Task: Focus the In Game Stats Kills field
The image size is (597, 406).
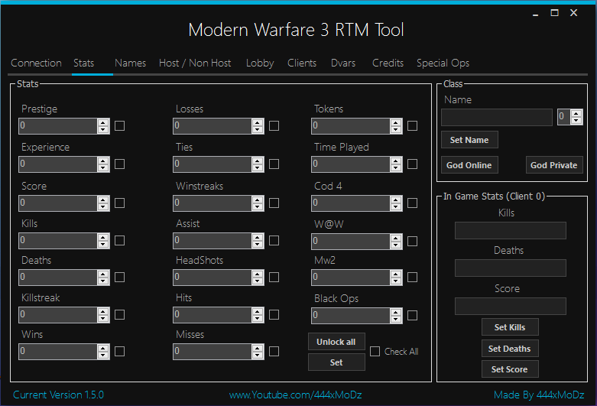Action: click(510, 230)
